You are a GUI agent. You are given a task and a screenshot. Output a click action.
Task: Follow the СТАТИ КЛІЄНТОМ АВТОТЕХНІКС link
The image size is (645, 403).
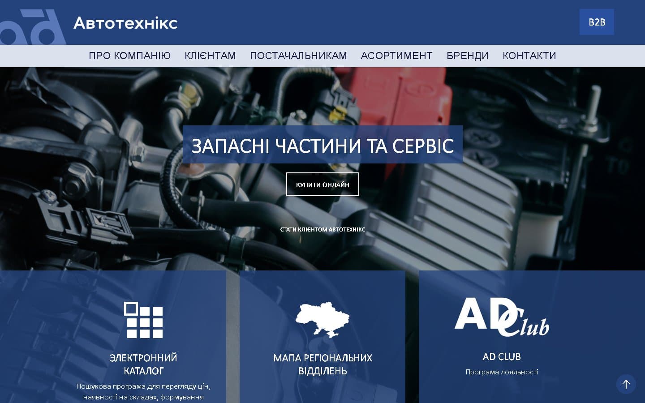point(322,229)
